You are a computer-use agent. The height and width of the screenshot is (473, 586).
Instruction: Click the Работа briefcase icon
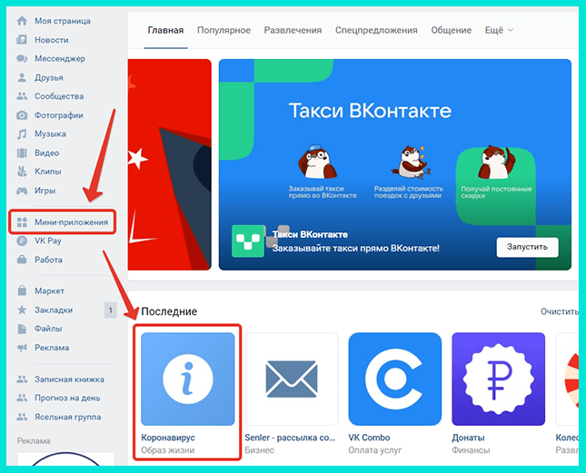(22, 260)
